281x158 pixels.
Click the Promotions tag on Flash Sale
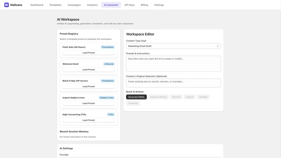108,47
